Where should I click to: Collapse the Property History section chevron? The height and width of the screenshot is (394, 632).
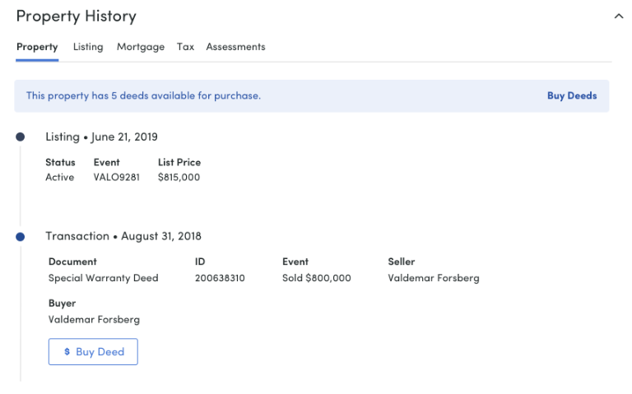tap(619, 16)
